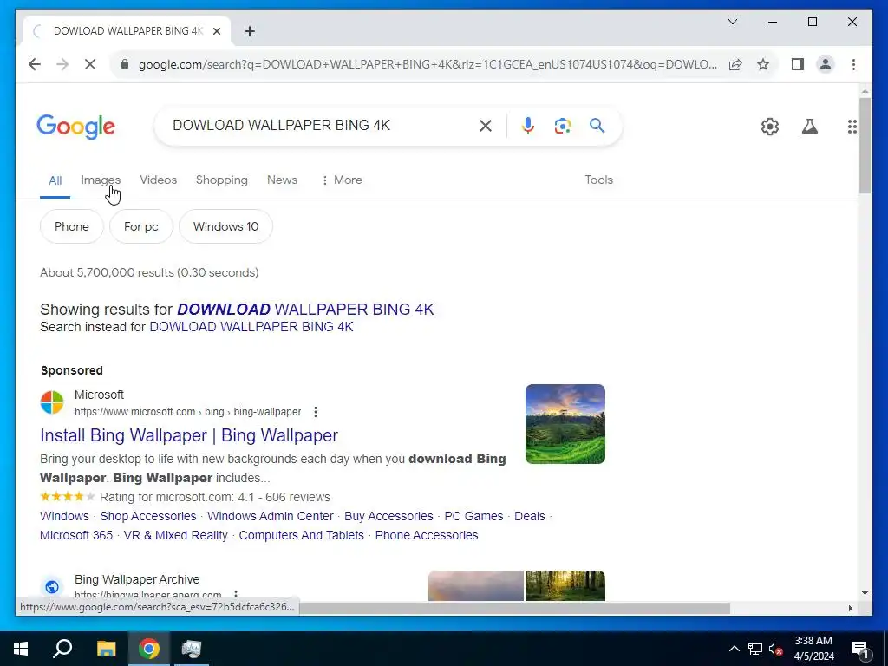Open the VR & Mixed Reality sitelink
Image resolution: width=888 pixels, height=666 pixels.
tap(175, 535)
